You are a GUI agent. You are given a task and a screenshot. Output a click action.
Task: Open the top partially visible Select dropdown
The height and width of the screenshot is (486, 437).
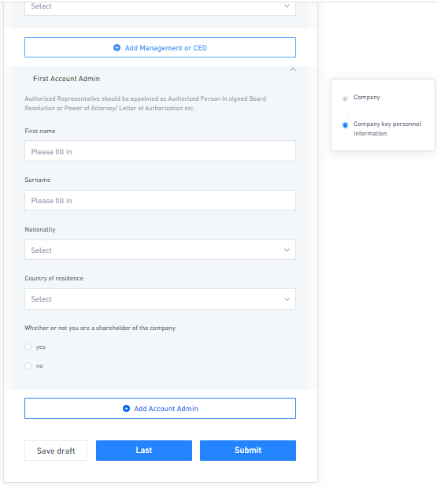(161, 8)
